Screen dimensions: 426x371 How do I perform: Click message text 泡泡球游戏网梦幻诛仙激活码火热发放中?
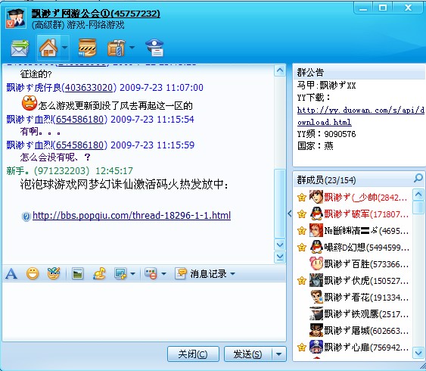124,185
